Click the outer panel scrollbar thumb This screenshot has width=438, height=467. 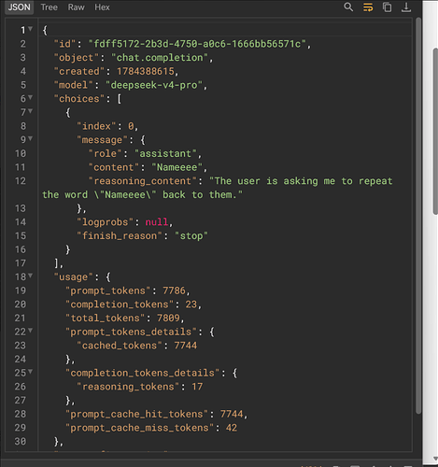pyautogui.click(x=435, y=131)
